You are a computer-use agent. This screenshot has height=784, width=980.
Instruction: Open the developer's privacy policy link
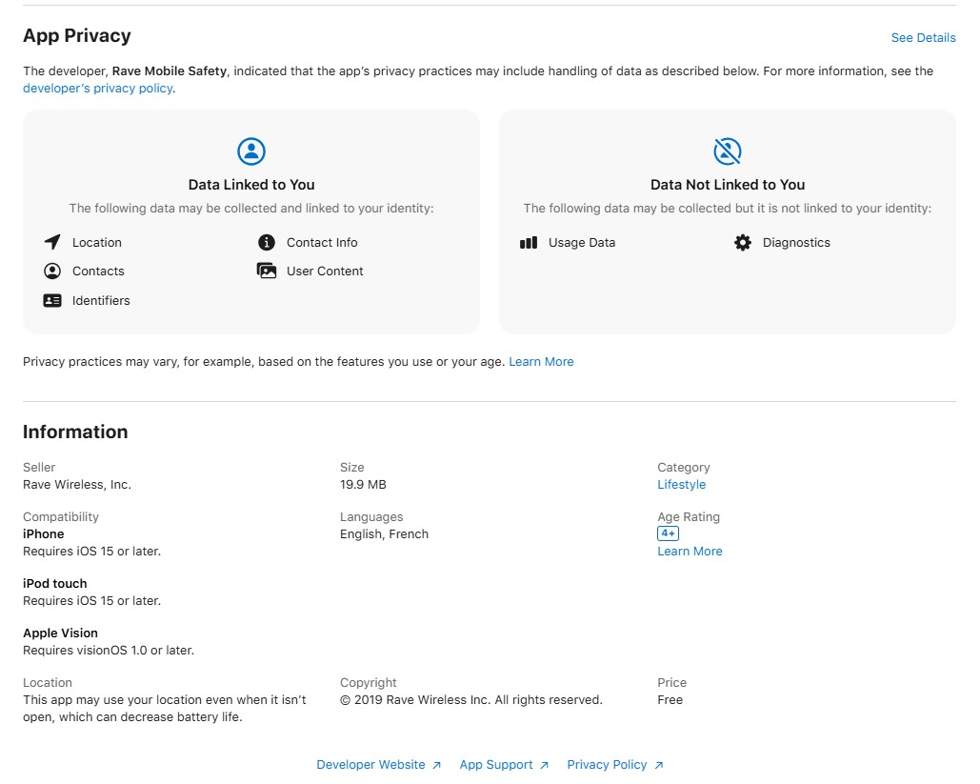click(96, 88)
